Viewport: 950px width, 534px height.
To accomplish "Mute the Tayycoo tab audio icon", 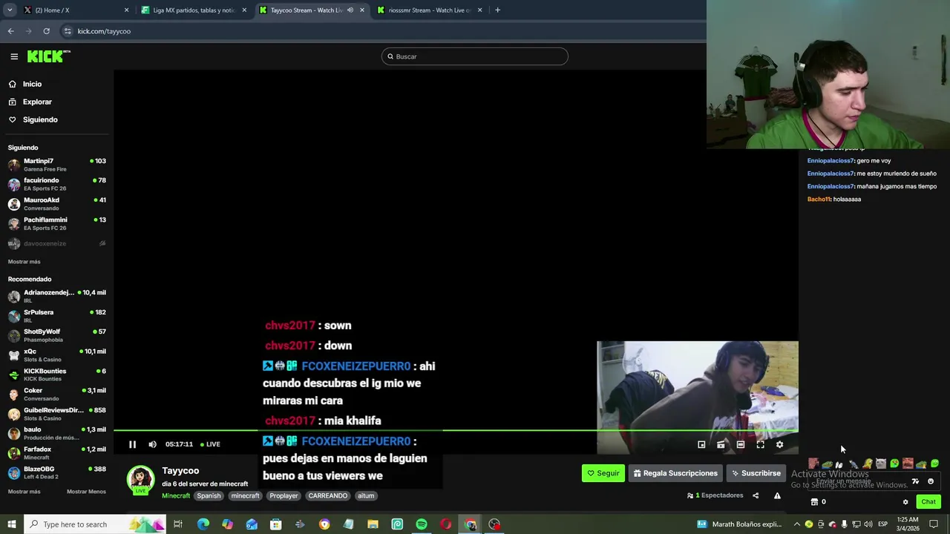I will [x=350, y=10].
